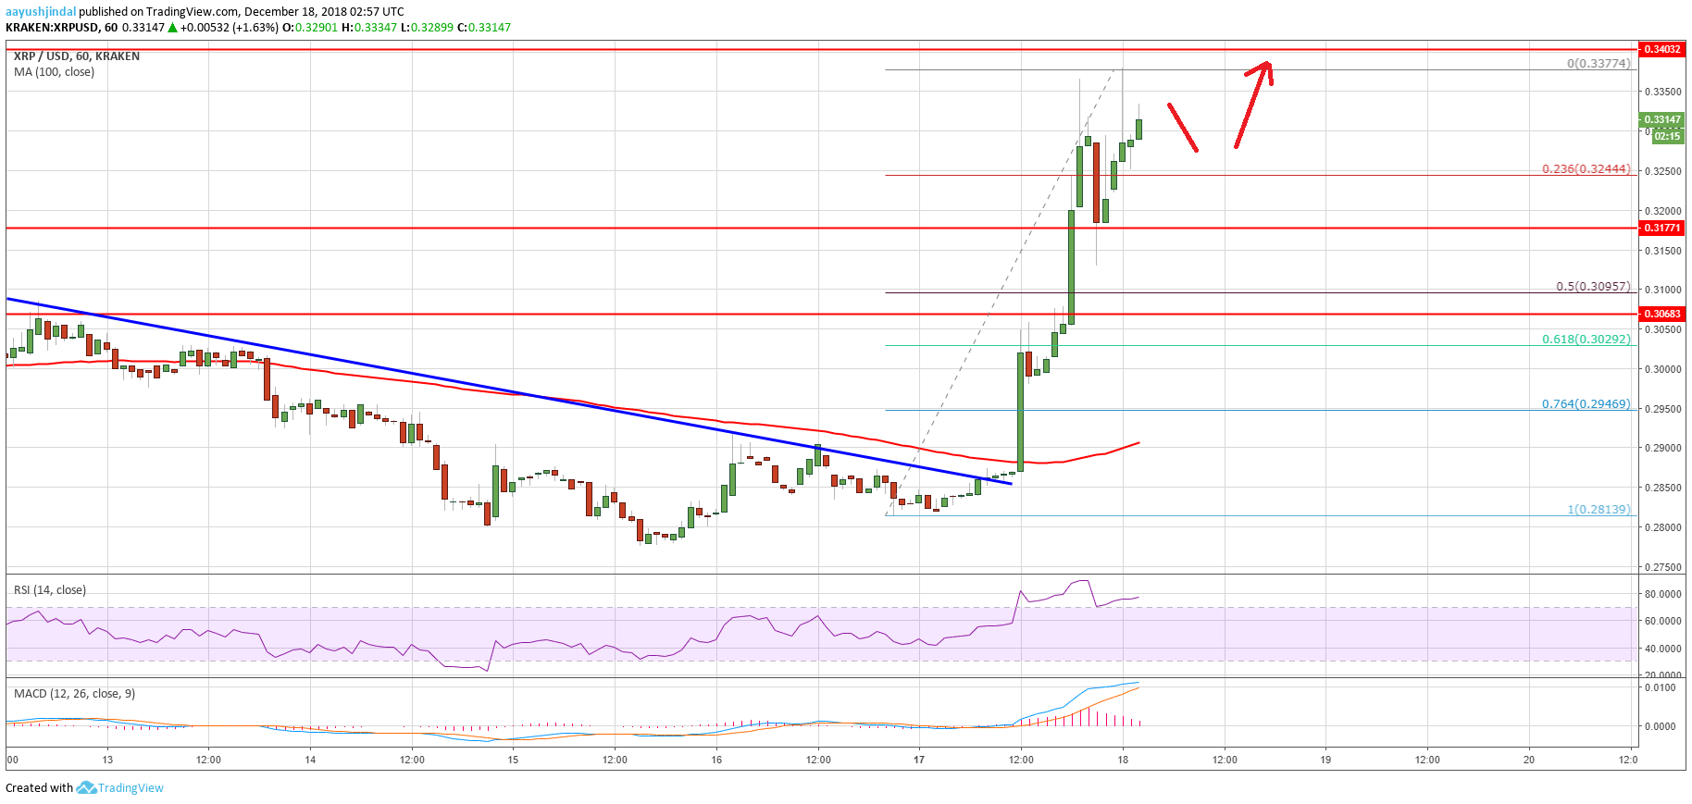
Task: Click date 17 on the time axis
Action: click(x=919, y=760)
